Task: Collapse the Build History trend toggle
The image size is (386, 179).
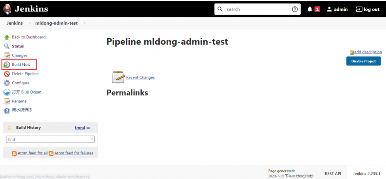Action: coord(88,128)
